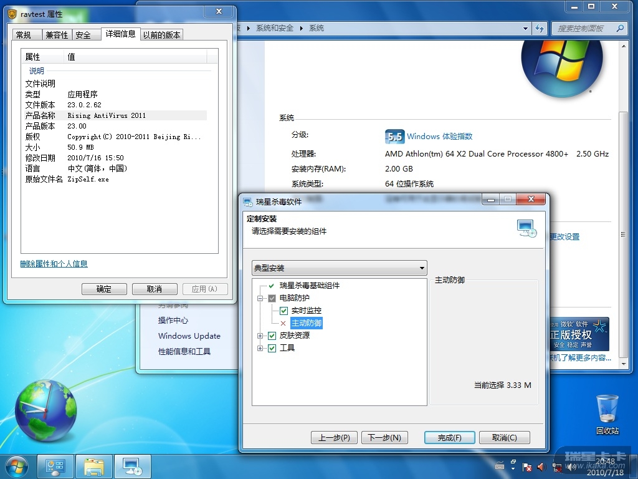Viewport: 638px width, 479px height.
Task: Open the 典型安装 install type dropdown
Action: (x=340, y=268)
